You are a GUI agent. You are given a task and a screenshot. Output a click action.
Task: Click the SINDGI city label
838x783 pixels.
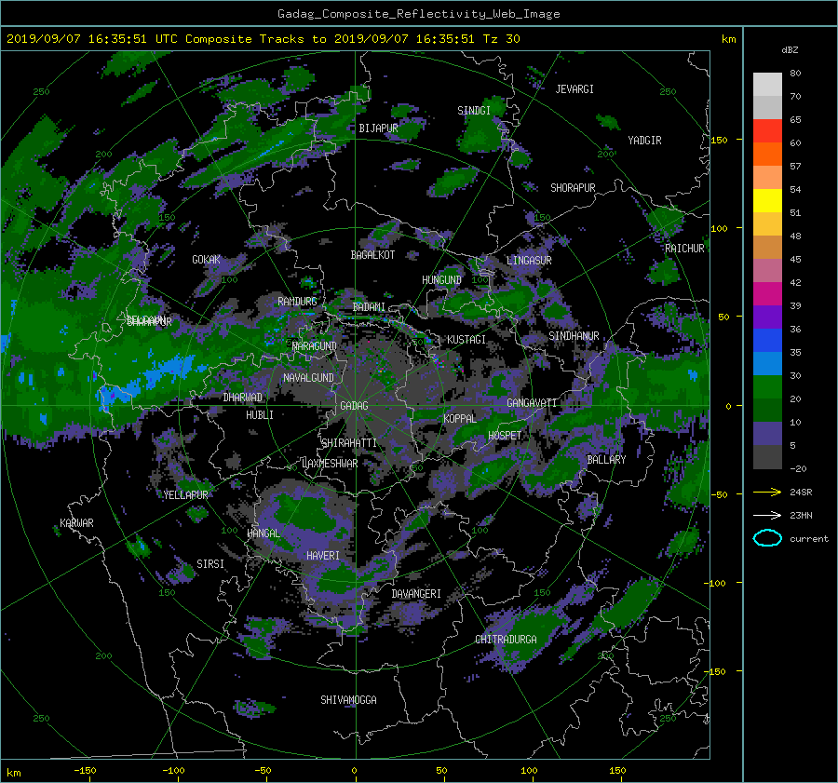[474, 111]
